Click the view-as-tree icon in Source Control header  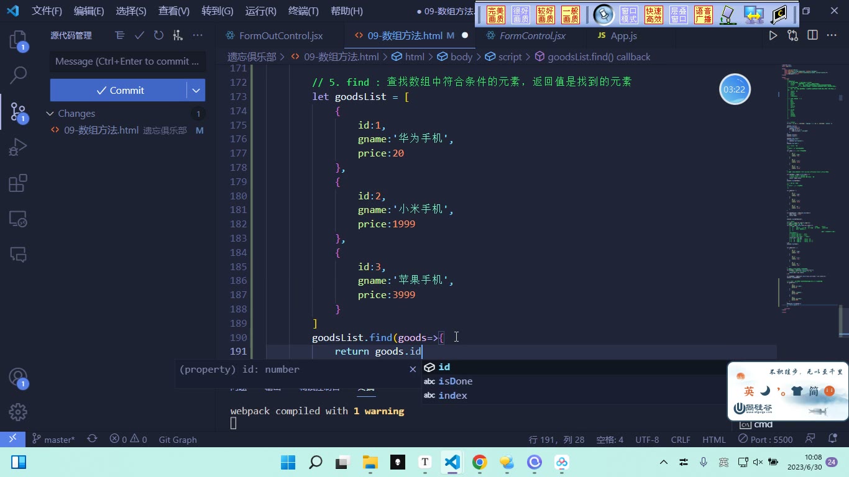pos(120,35)
